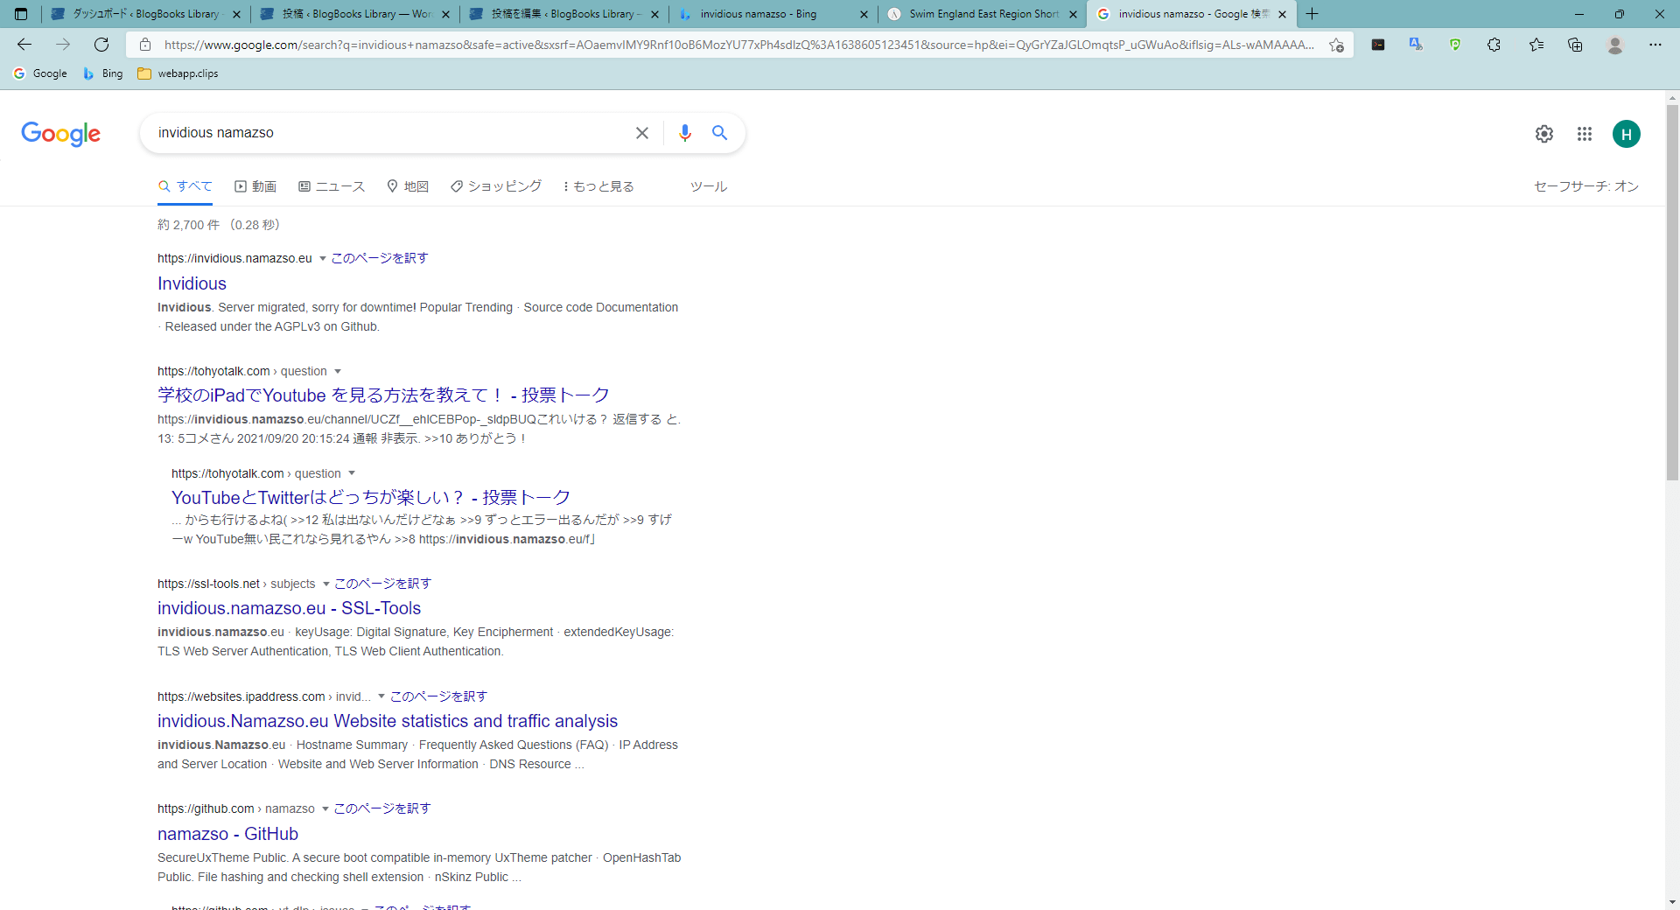Click inside the Google search input field
Viewport: 1680px width, 910px height.
point(385,133)
